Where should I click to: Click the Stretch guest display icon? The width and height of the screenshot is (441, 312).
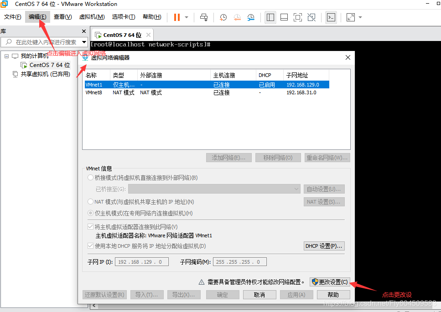point(350,17)
